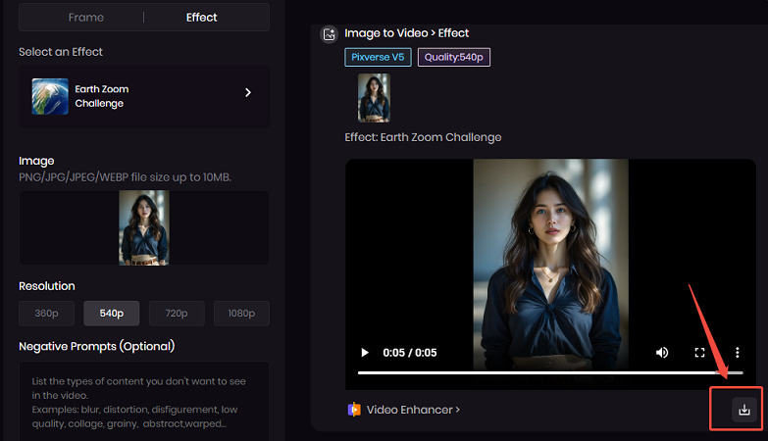Open the Video Enhancer link

[x=413, y=410]
